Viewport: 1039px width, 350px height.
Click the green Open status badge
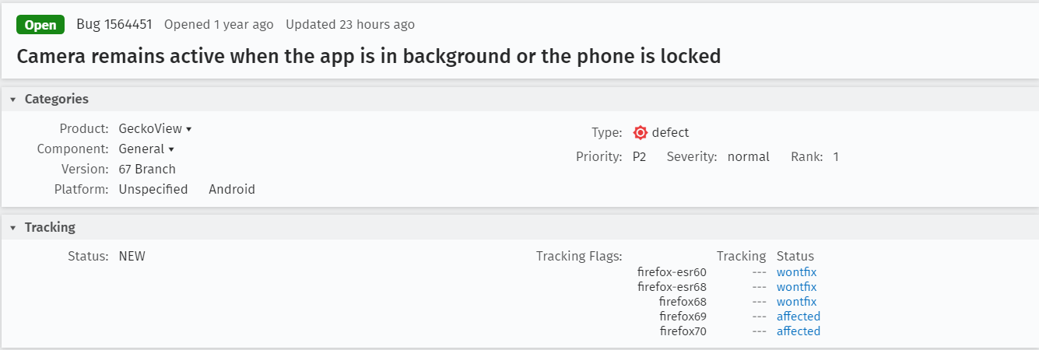(40, 25)
